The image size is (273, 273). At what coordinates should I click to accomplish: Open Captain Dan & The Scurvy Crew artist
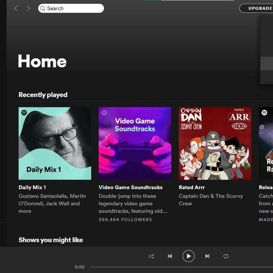click(211, 200)
